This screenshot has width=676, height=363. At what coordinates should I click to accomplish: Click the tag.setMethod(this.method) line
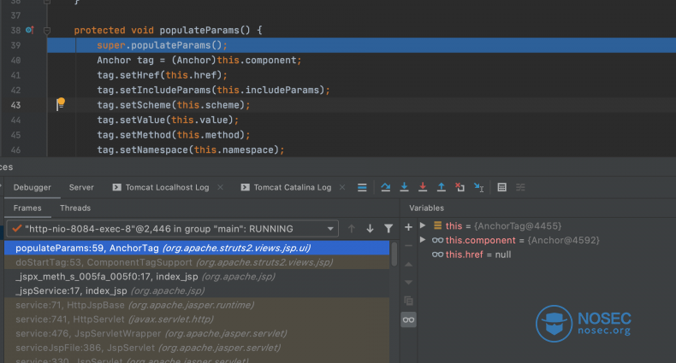(174, 135)
